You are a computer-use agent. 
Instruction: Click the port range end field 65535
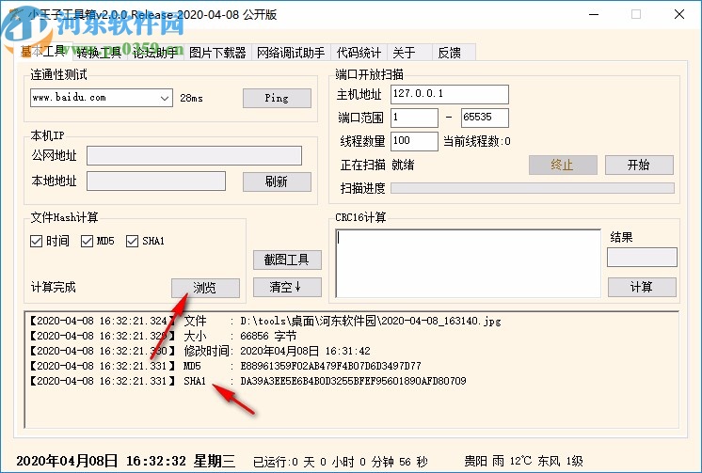click(x=485, y=118)
